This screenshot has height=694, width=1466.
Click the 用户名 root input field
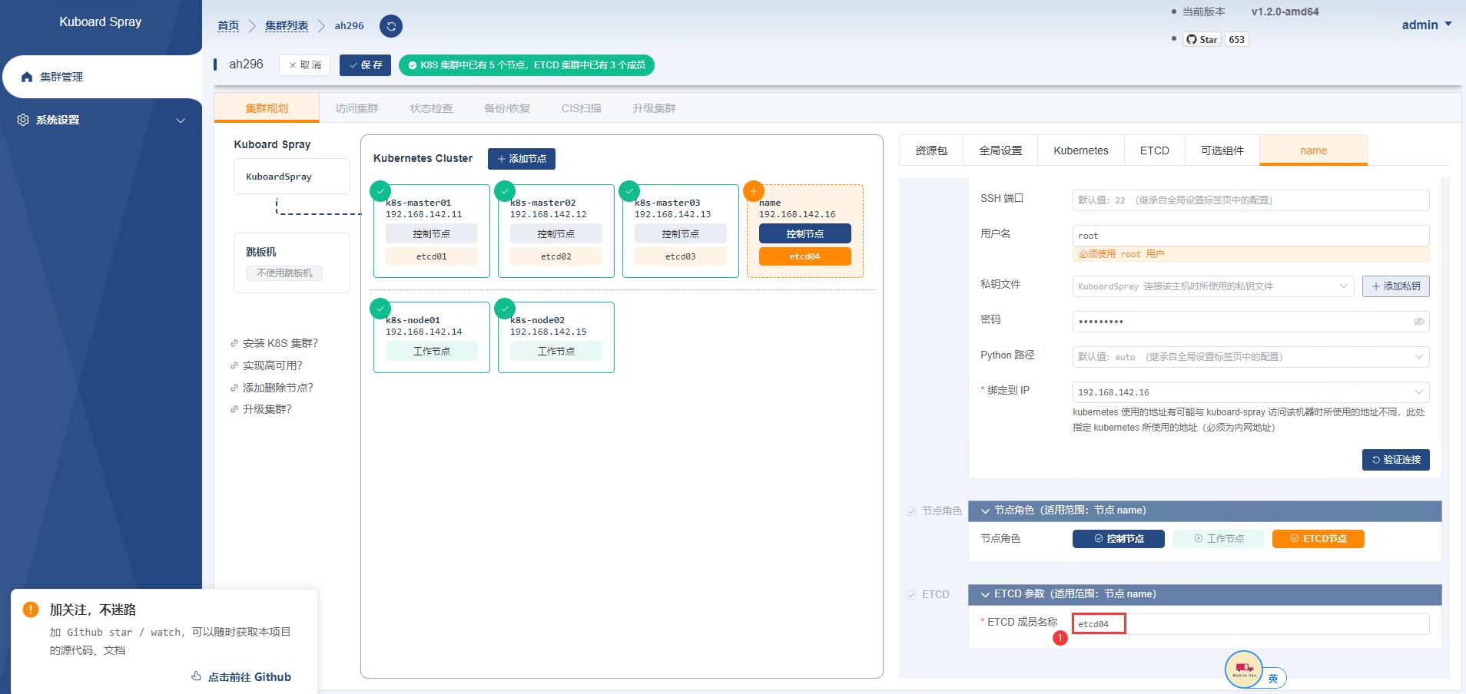tap(1251, 236)
